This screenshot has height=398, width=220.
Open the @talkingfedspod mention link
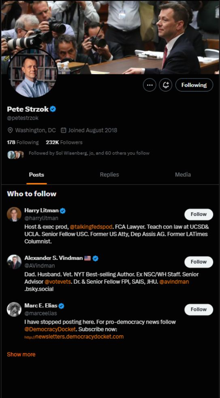coord(91,227)
